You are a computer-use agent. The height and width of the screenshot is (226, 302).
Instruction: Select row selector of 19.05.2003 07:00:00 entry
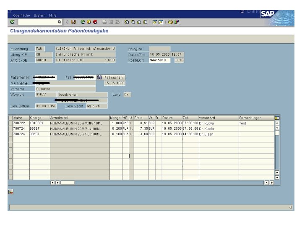10,128
